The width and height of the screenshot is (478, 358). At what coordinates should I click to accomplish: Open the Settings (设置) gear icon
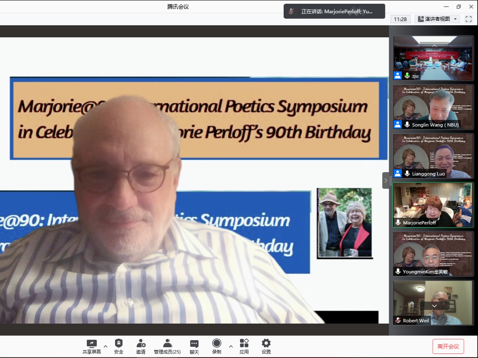click(266, 343)
